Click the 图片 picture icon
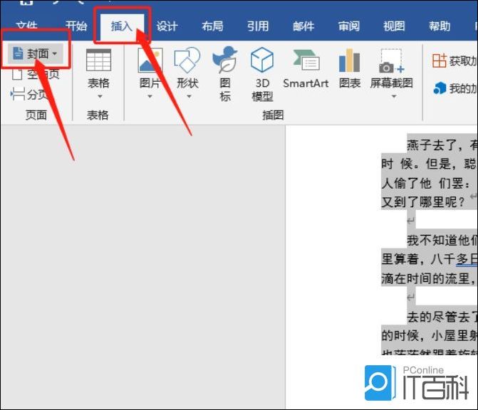The height and width of the screenshot is (410, 478). [x=150, y=60]
